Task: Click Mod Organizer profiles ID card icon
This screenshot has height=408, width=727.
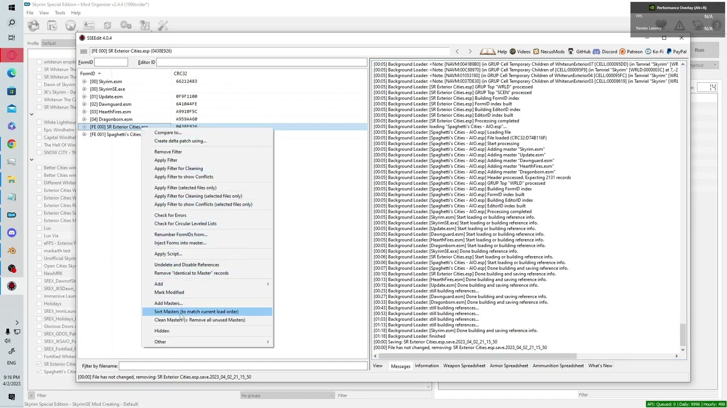Action: 89,25
